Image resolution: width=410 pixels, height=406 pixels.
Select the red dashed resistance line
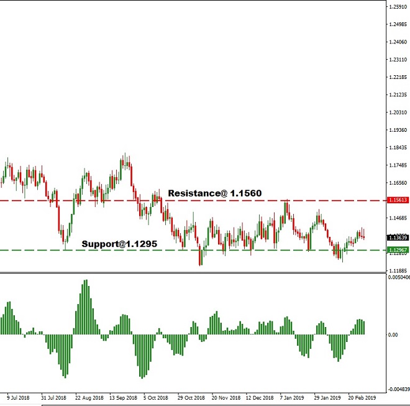tap(193, 201)
